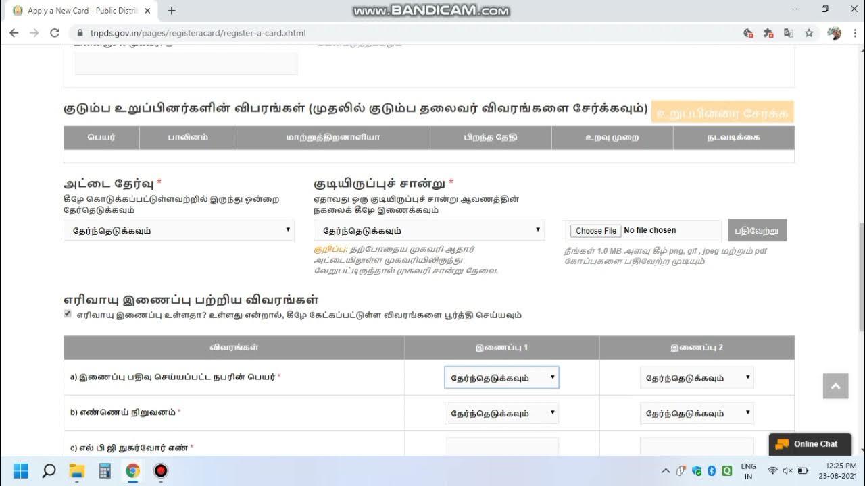Click the Connection 1 (இணைப்பு 1) table header

[x=501, y=348]
